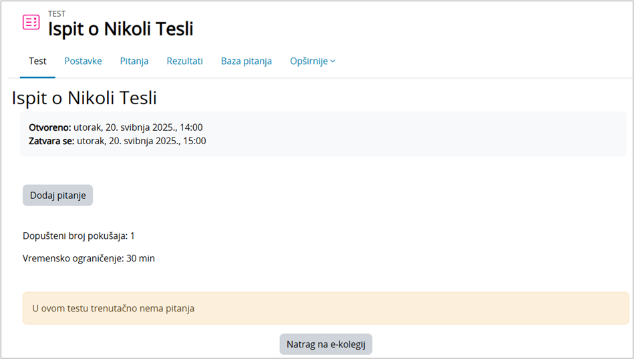Click Natrag na e-kolegij button
Image resolution: width=634 pixels, height=359 pixels.
pyautogui.click(x=325, y=344)
